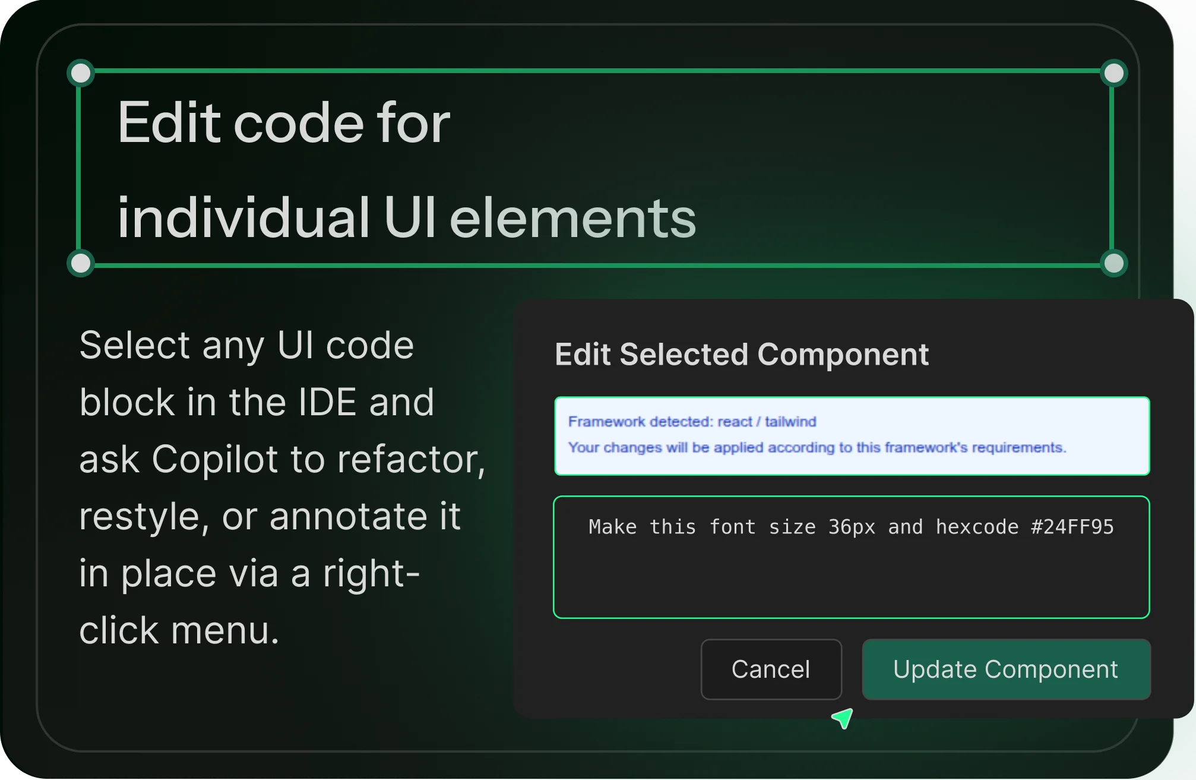Select the Edit Selected Component dialog title

[742, 354]
